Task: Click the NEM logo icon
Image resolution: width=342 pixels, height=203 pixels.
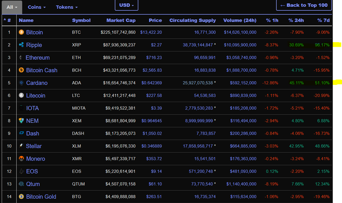Action: 21,120
